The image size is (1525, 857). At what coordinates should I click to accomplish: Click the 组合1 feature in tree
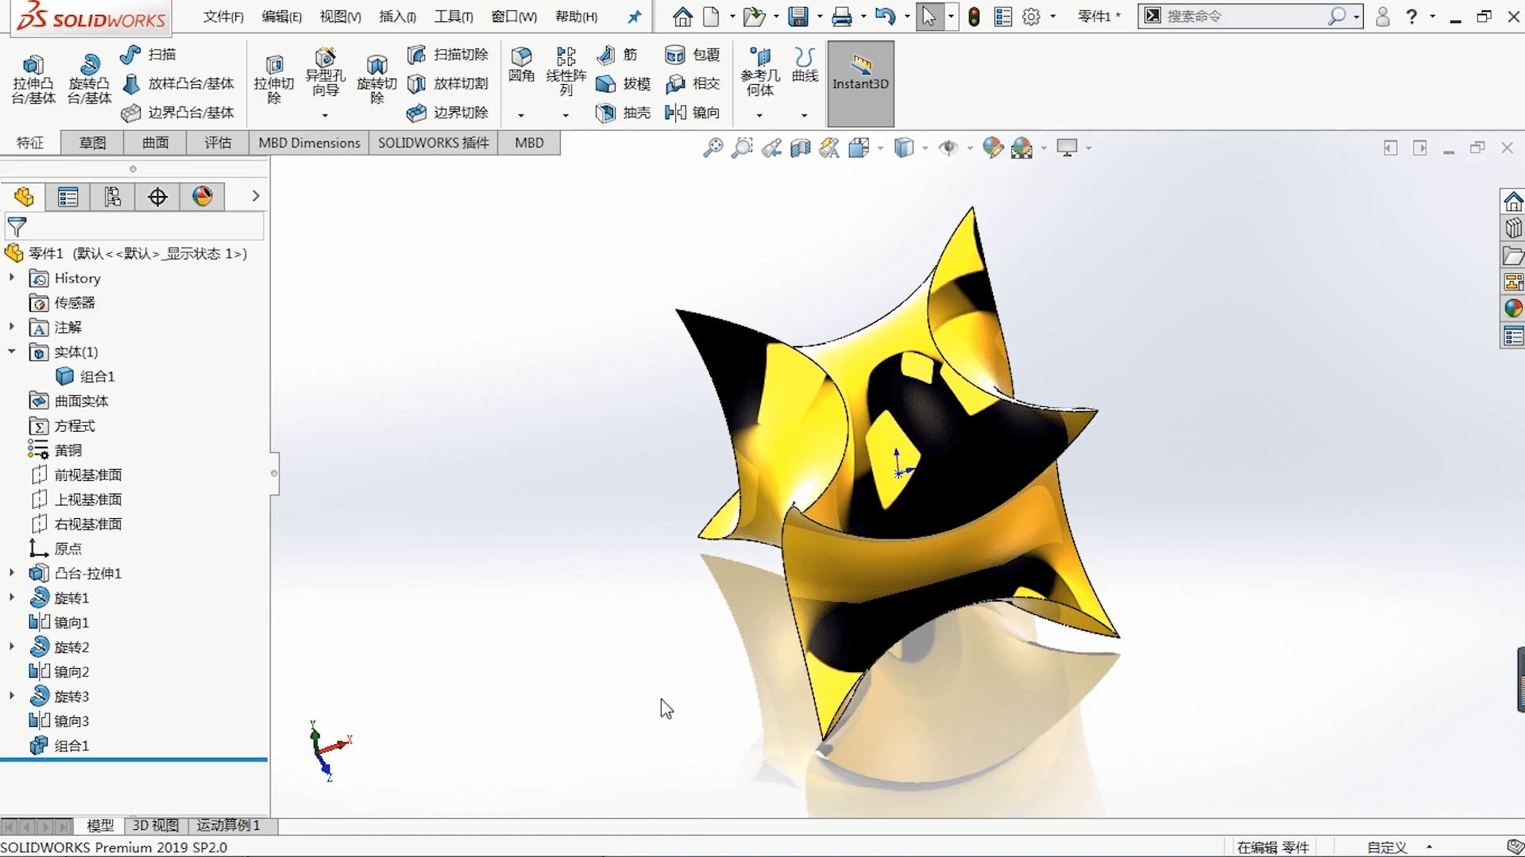pos(70,745)
